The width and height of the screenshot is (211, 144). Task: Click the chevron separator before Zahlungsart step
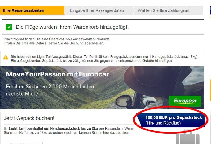coord(134,10)
